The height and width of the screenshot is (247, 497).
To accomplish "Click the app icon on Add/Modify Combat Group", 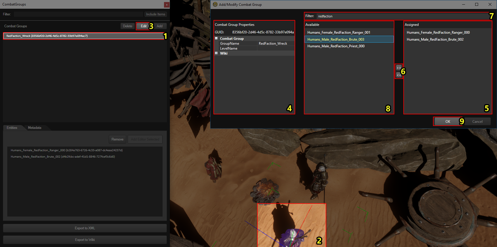I will [x=215, y=4].
